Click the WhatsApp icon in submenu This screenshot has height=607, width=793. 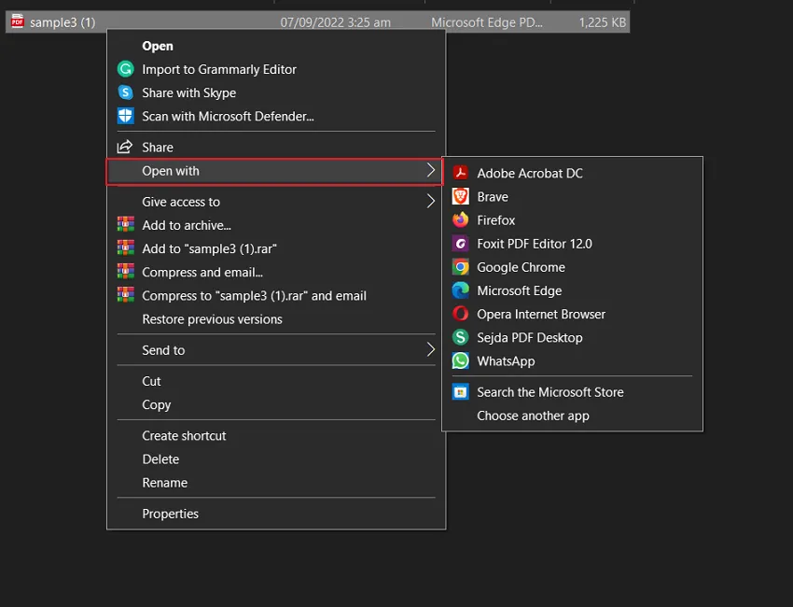click(460, 360)
